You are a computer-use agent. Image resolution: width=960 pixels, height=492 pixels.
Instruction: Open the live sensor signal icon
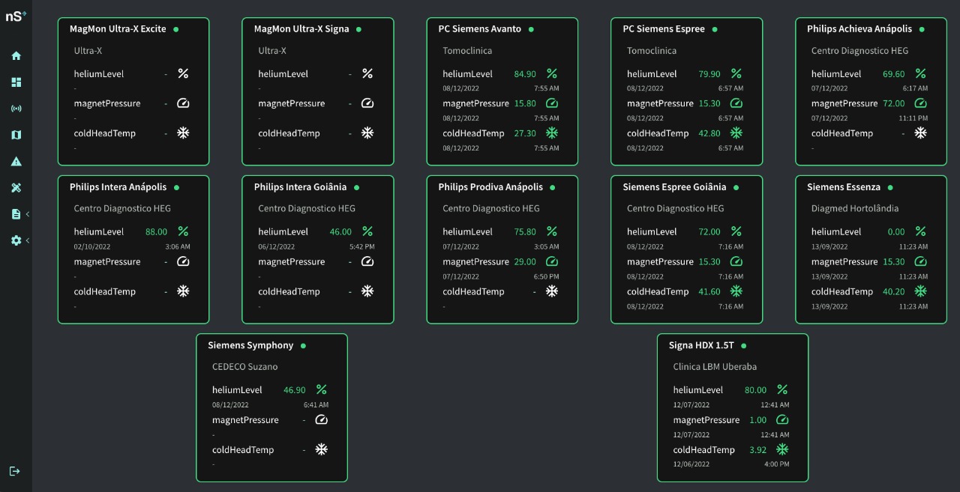[16, 109]
